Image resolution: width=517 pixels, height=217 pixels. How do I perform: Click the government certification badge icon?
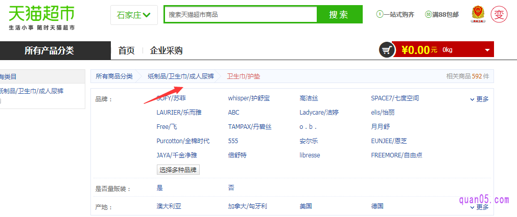click(x=478, y=14)
